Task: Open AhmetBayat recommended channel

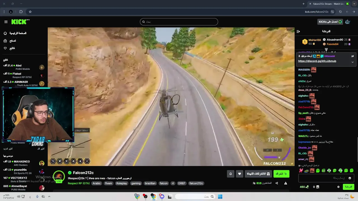Action: [x=24, y=188]
